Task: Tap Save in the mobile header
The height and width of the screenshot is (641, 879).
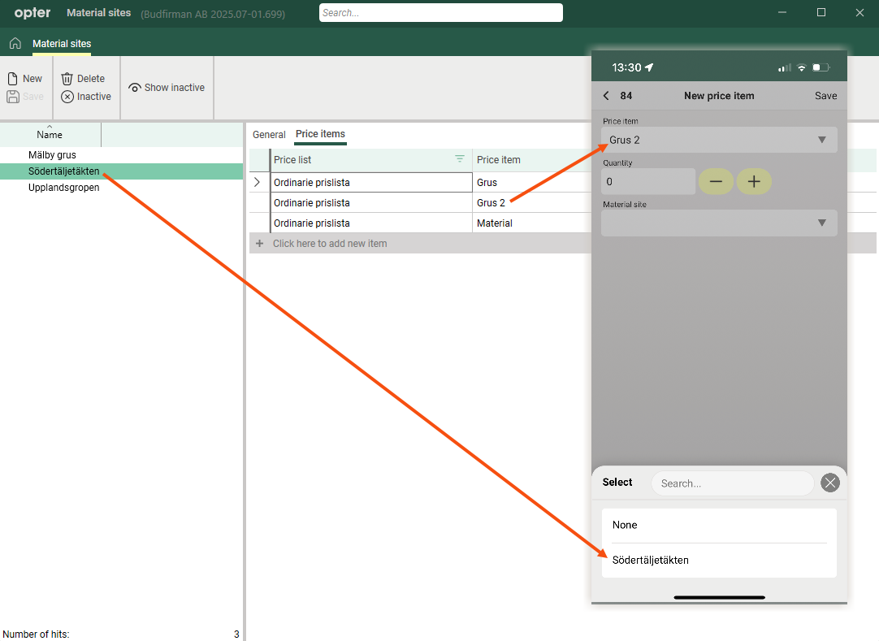Action: (825, 96)
